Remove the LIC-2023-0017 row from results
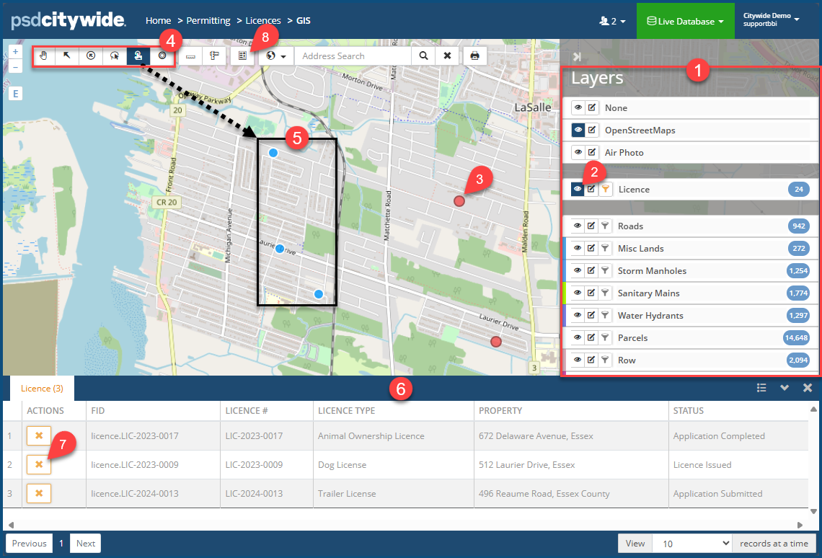Screen dimensions: 822x558 tap(39, 435)
